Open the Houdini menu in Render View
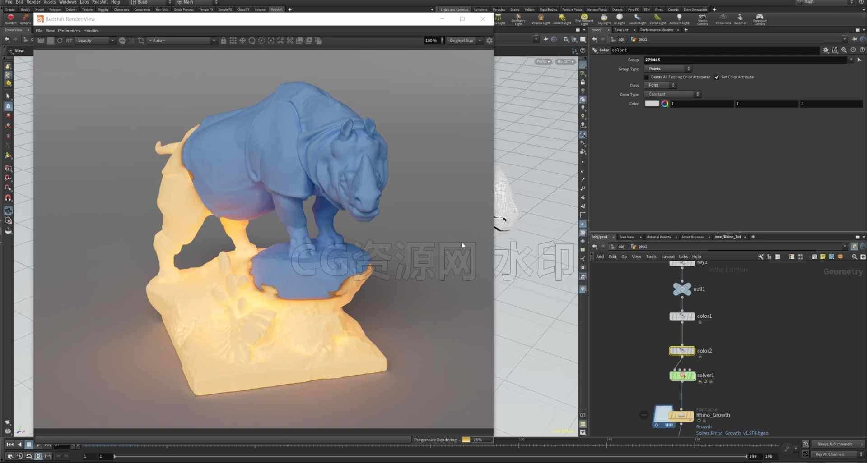 pyautogui.click(x=91, y=31)
